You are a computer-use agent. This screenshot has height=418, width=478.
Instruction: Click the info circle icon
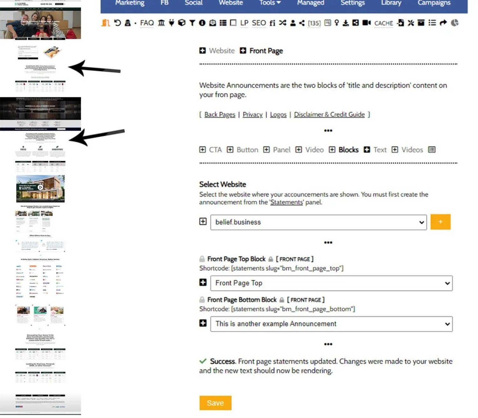click(x=202, y=23)
